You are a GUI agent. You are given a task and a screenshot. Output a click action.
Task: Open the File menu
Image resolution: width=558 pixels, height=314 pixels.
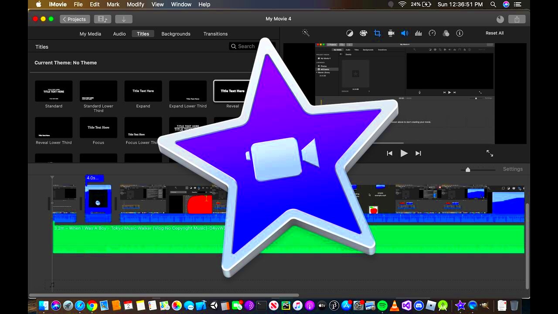(78, 4)
